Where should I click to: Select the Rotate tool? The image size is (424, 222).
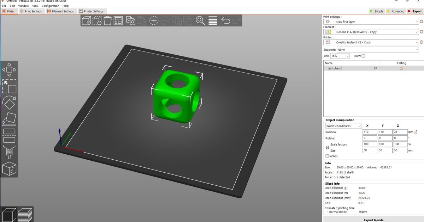9,103
